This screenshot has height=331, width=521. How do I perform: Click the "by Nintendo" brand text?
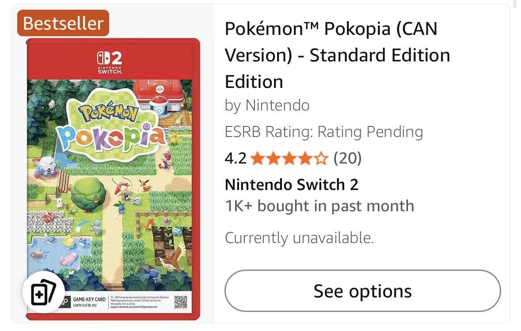click(x=267, y=105)
